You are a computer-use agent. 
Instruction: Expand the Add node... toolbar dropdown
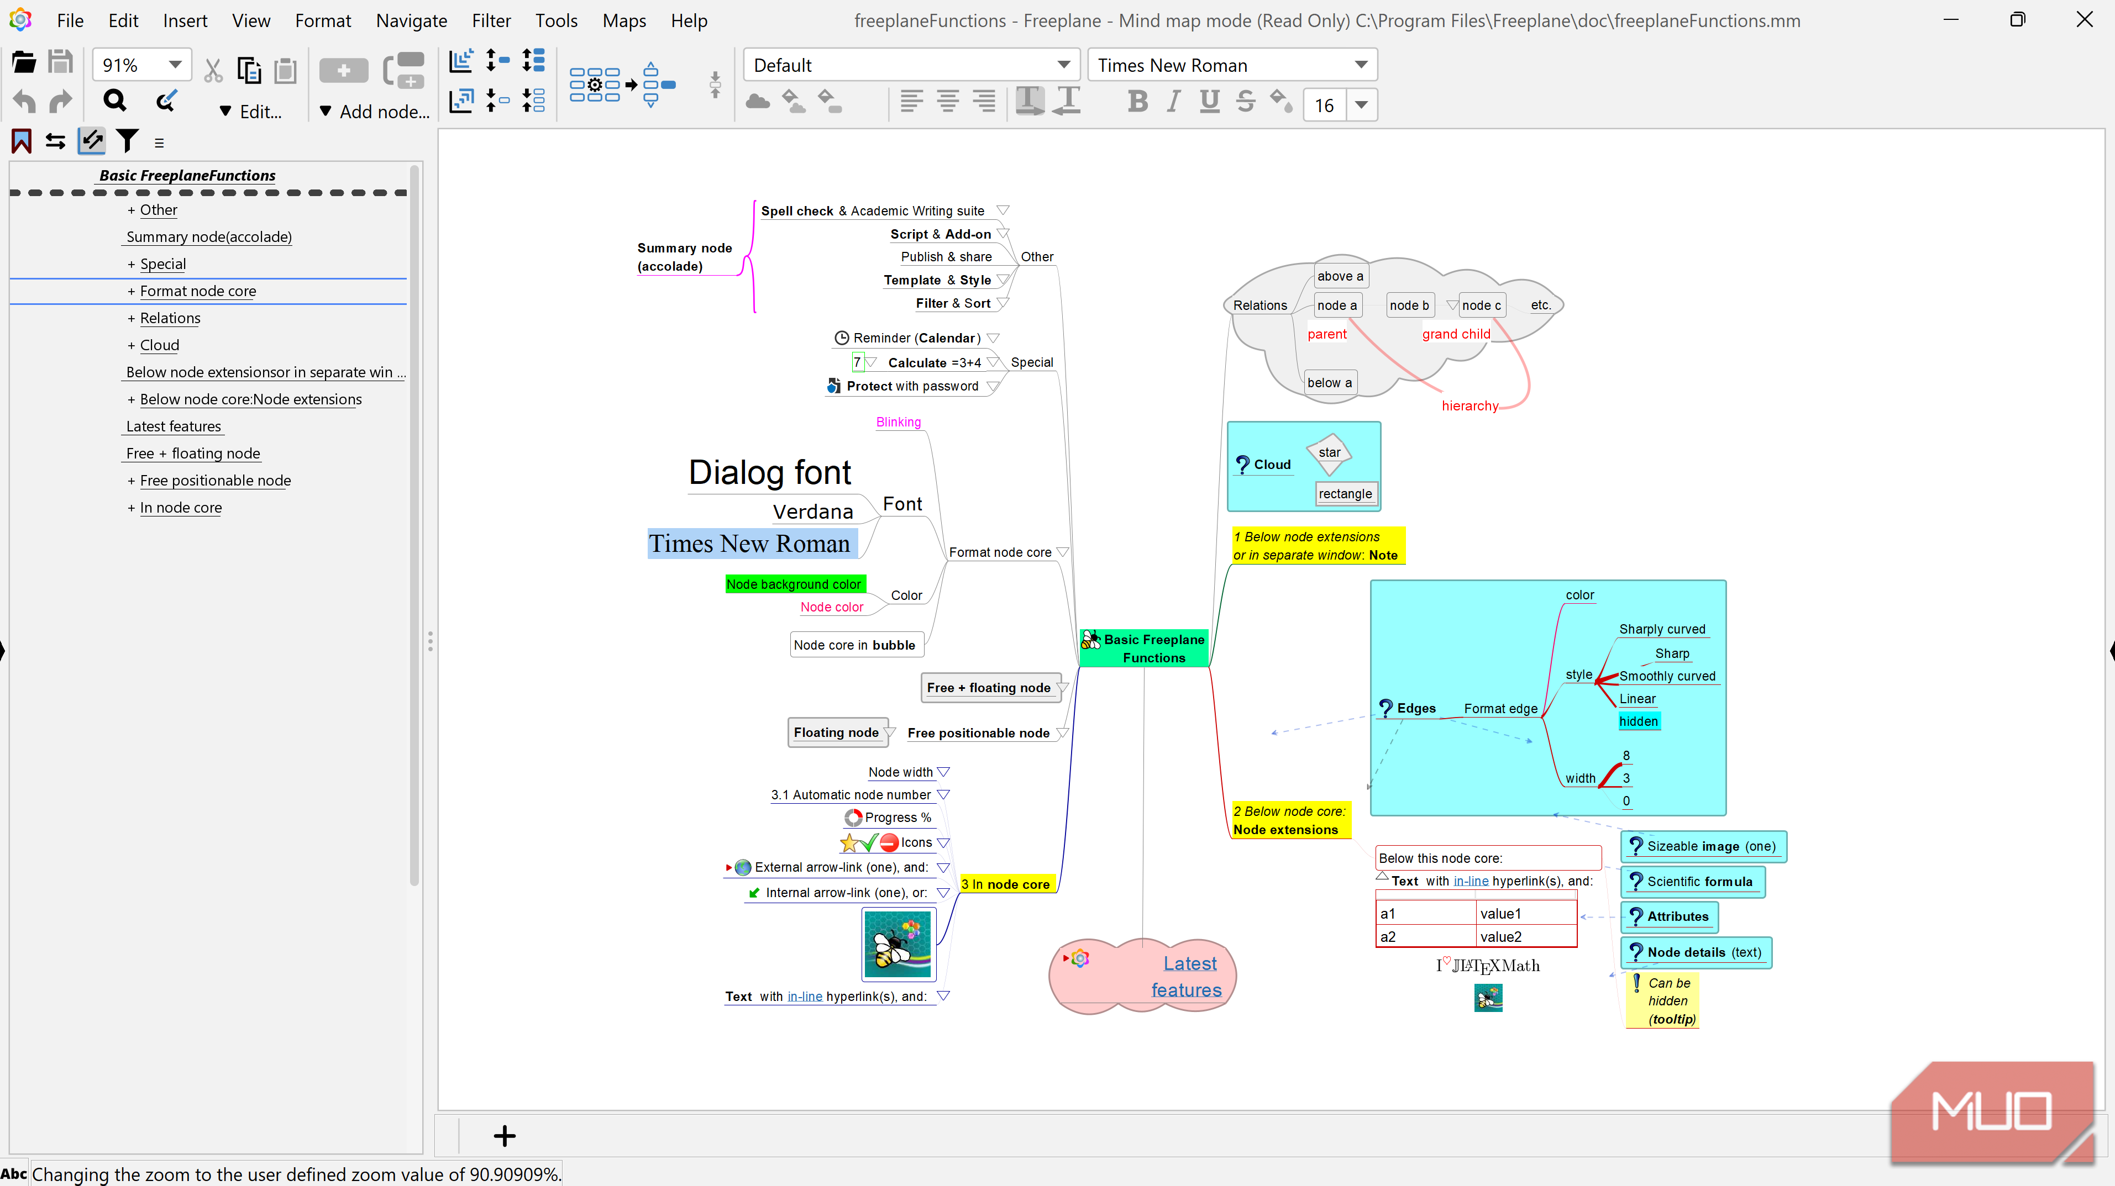pos(374,112)
